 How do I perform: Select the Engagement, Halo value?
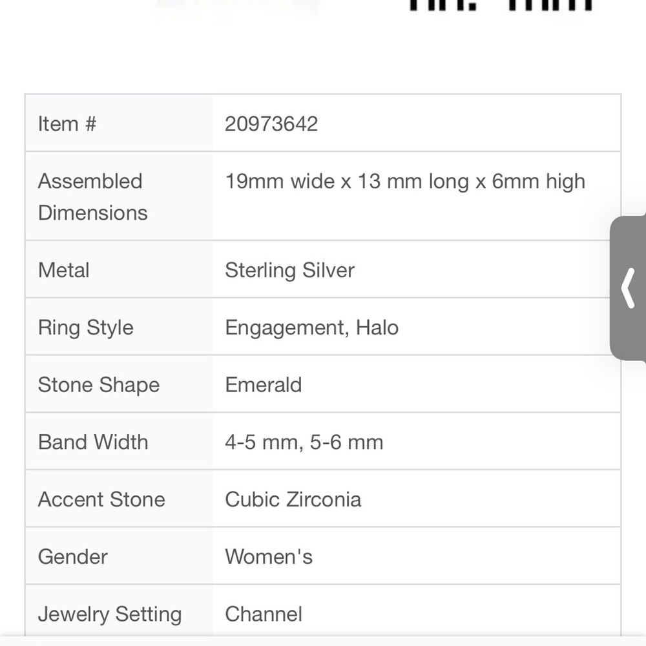click(x=311, y=327)
